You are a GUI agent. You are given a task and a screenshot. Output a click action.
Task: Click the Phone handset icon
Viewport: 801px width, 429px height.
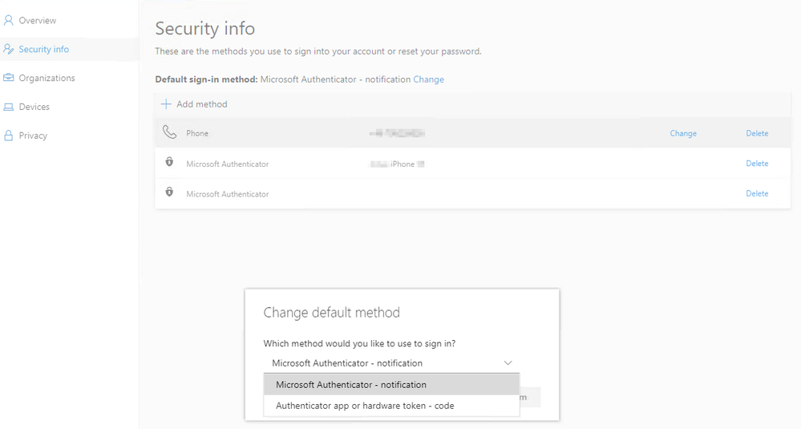point(169,132)
